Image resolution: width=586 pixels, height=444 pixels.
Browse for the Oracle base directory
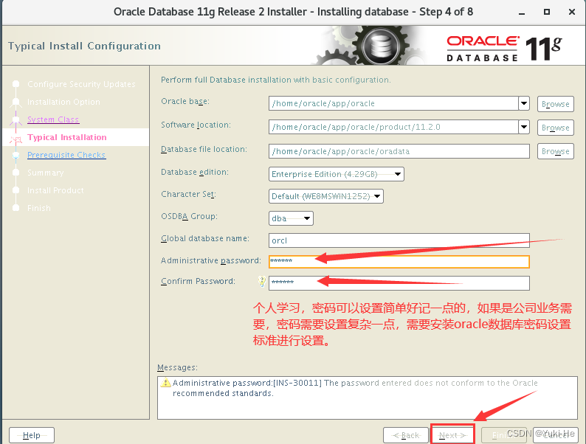click(555, 104)
